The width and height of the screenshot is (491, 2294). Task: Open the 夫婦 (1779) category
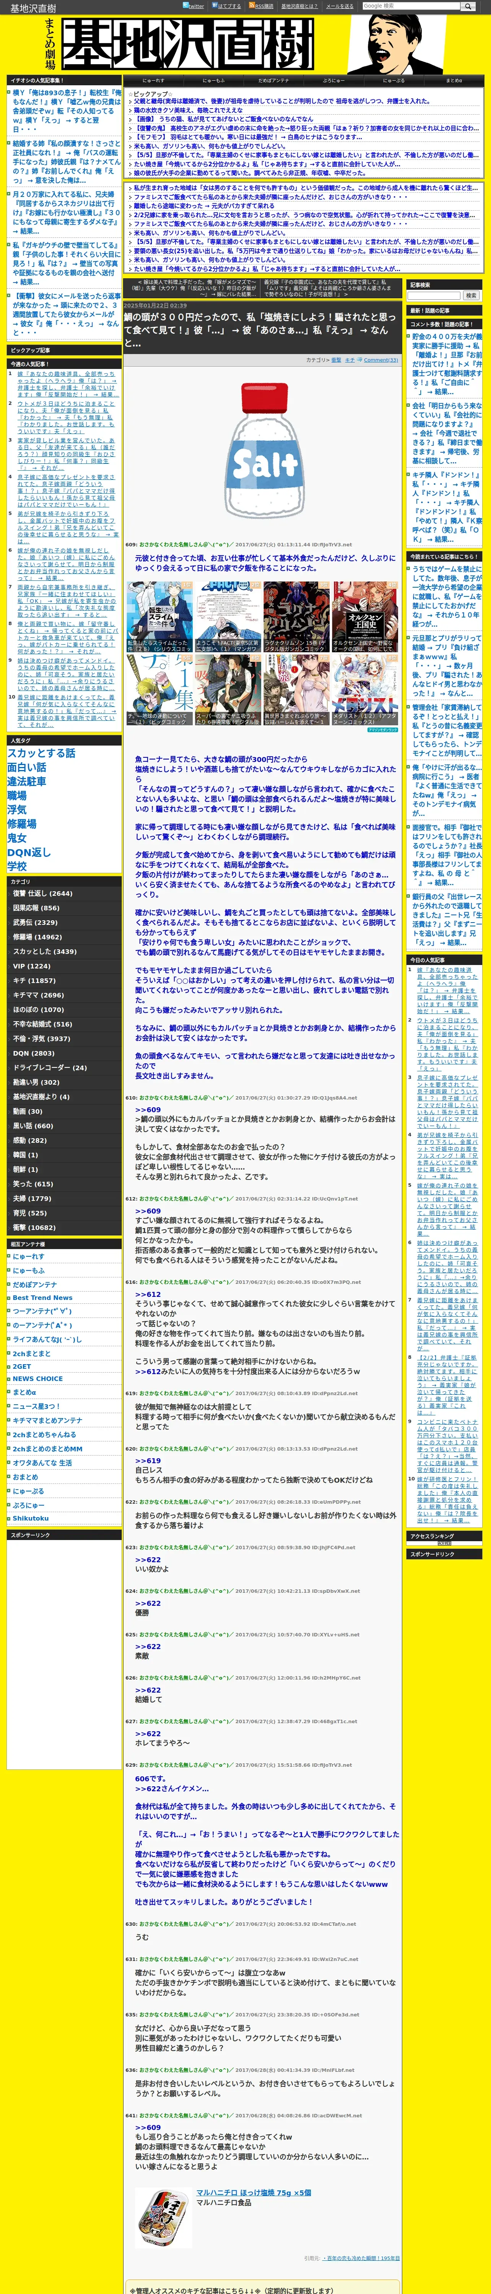(x=32, y=1198)
